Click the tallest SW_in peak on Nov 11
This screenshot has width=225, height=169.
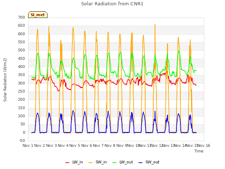tap(155, 25)
